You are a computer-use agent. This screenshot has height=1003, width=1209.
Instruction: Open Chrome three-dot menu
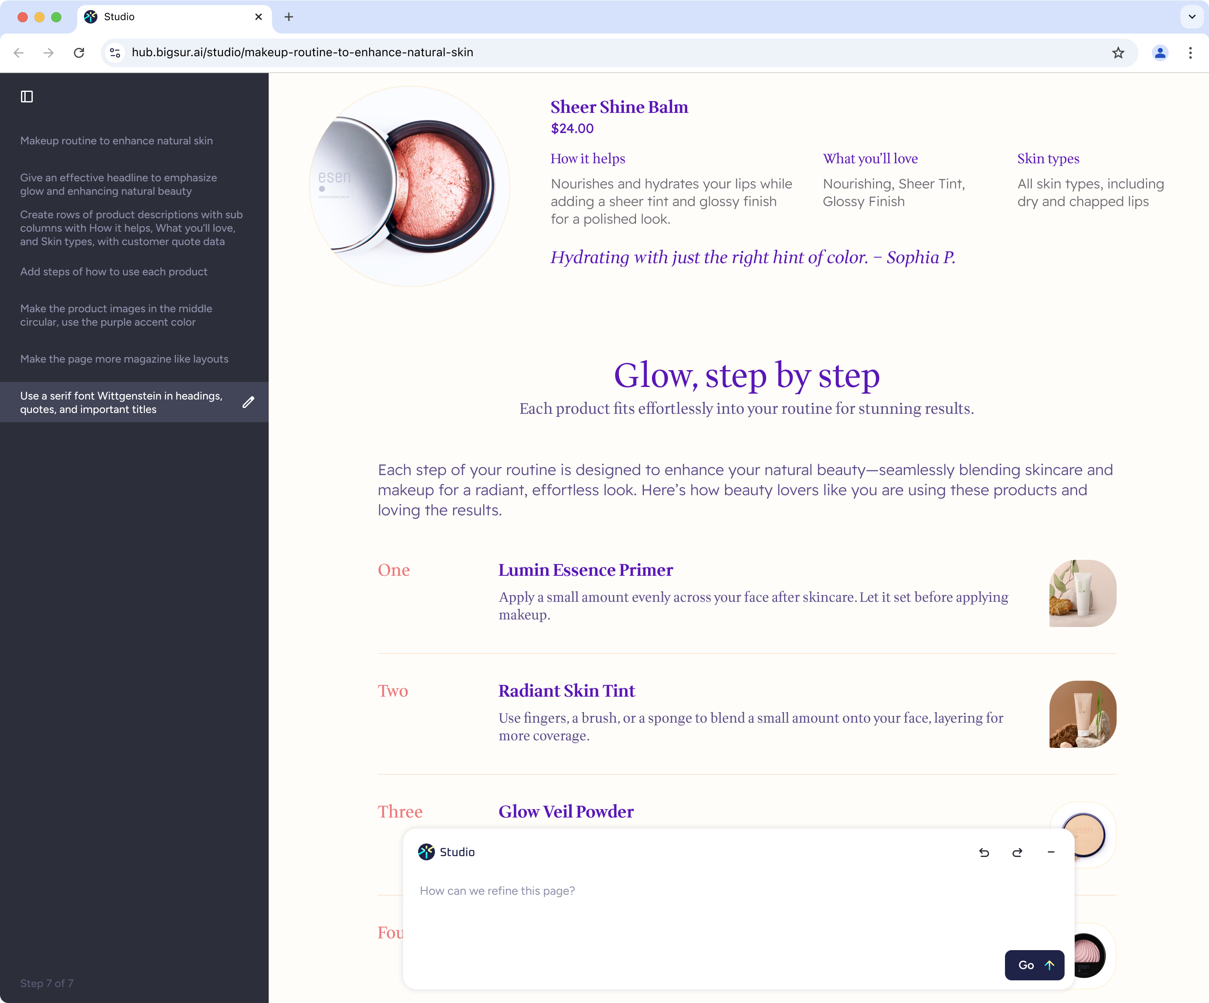(x=1191, y=53)
